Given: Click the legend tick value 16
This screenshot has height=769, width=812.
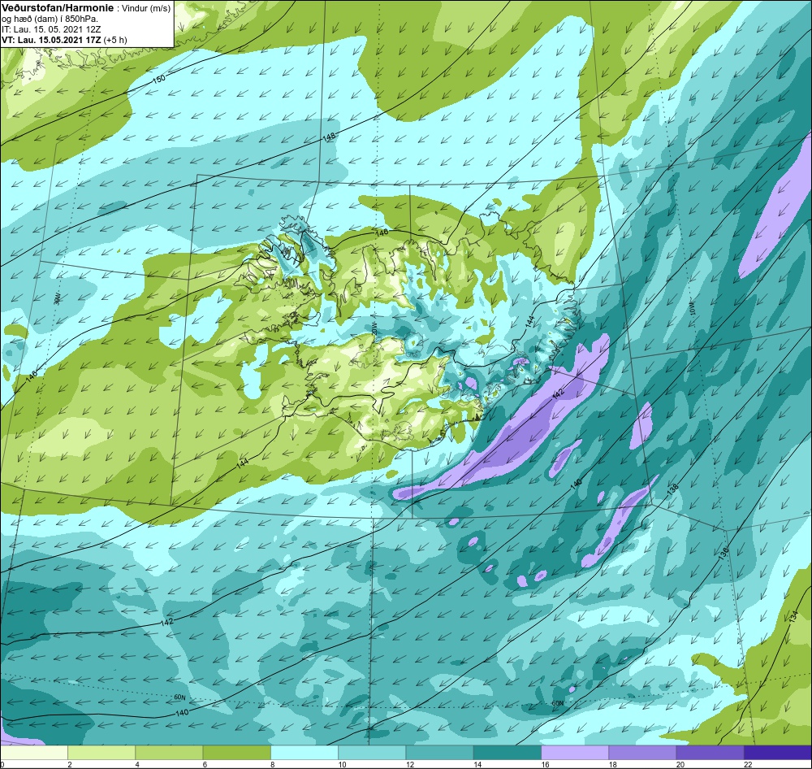Looking at the screenshot, I should pyautogui.click(x=546, y=764).
